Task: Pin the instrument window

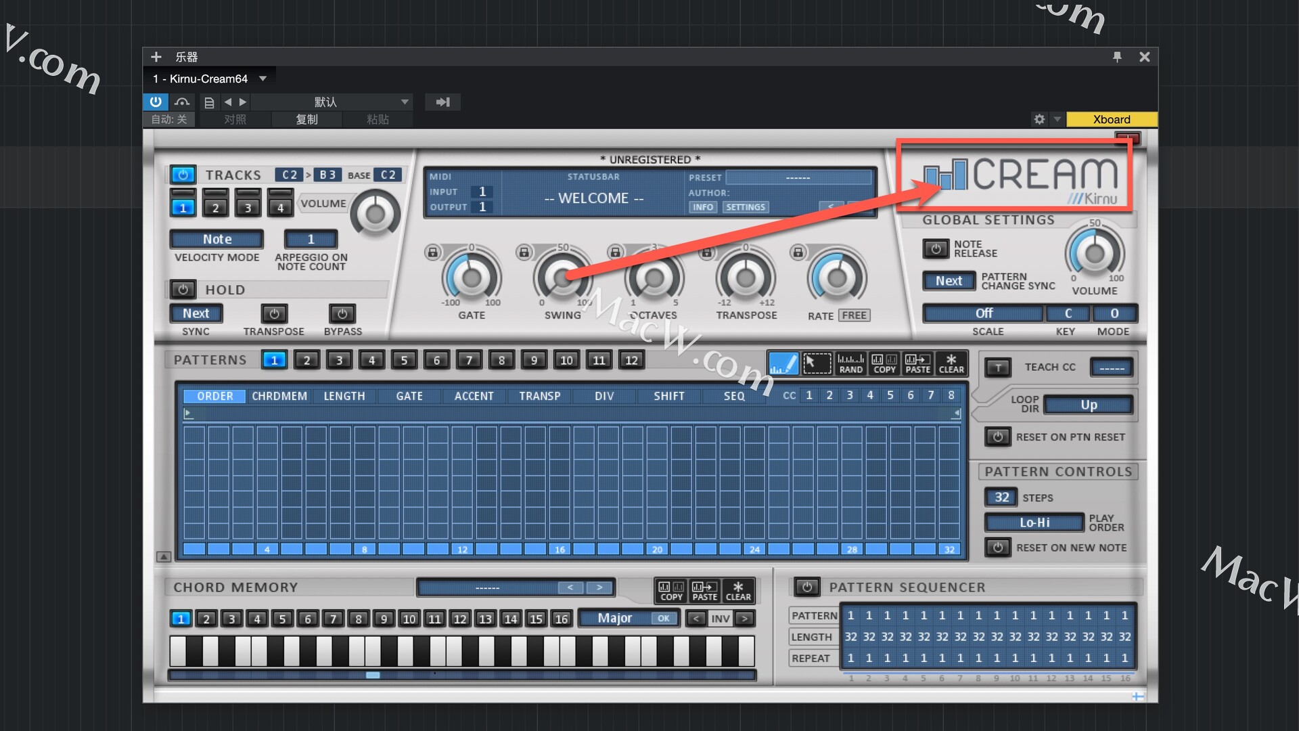Action: (x=1117, y=57)
